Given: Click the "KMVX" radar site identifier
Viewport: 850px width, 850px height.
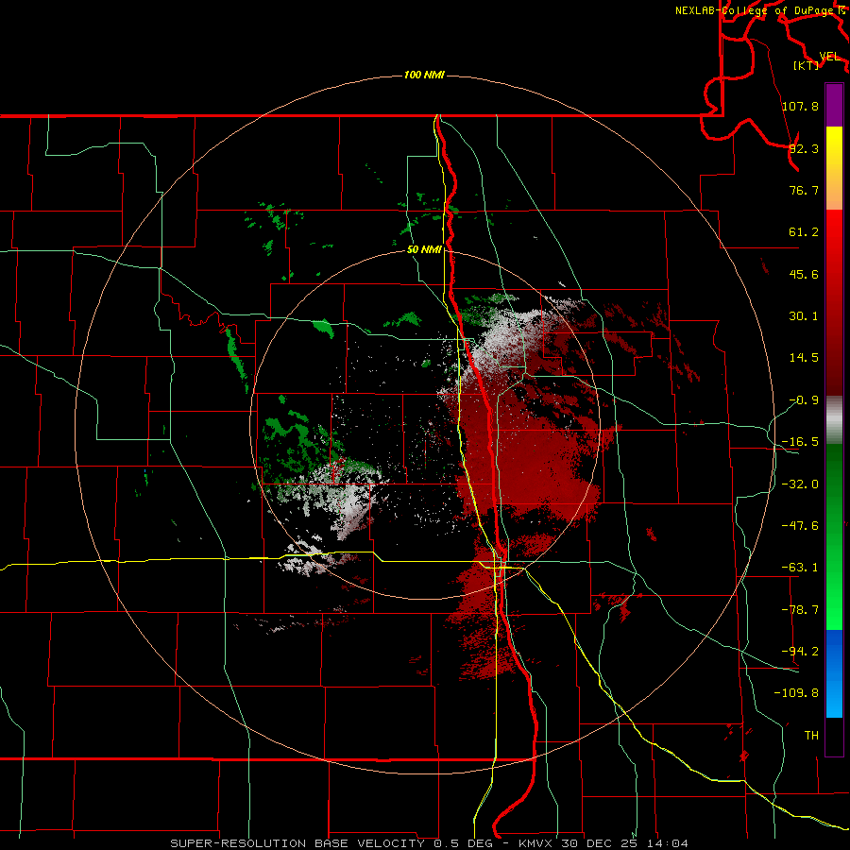Looking at the screenshot, I should (536, 843).
